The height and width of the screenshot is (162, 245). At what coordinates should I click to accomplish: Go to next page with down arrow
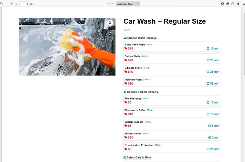(x=17, y=4)
